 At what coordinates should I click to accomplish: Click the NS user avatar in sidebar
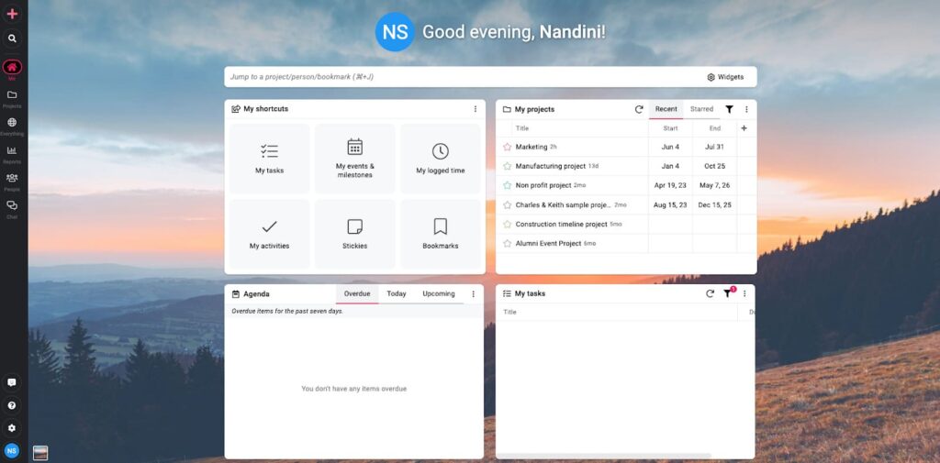click(11, 450)
